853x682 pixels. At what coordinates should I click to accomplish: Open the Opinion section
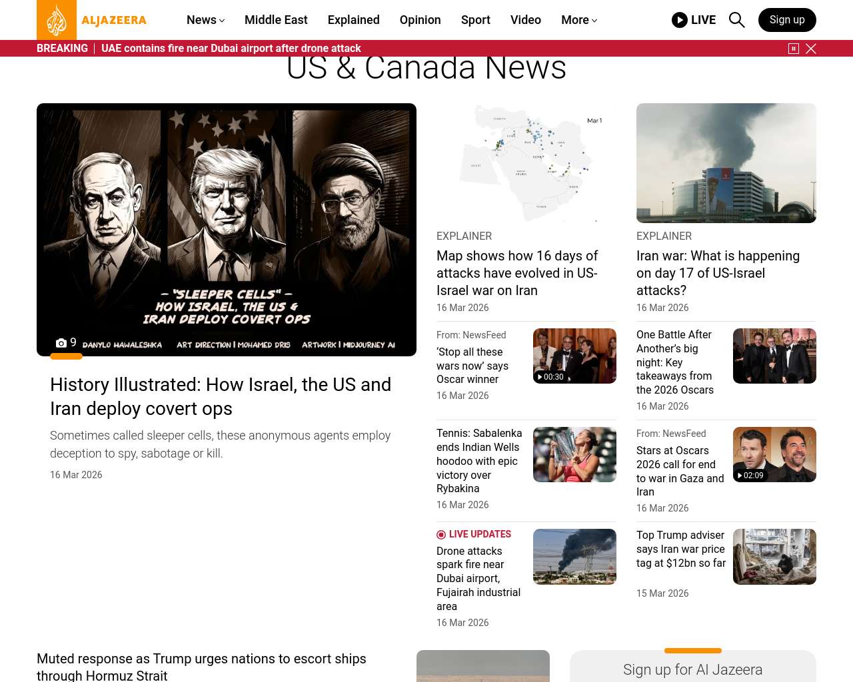tap(421, 20)
